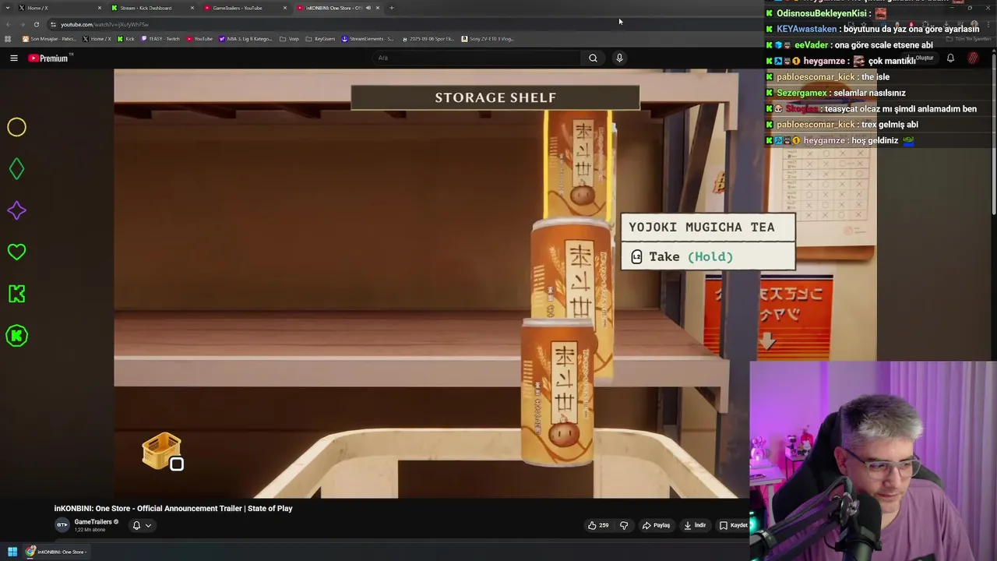Screen dimensions: 997x561
Task: Click the inKONBINI video title text
Action: (173, 508)
